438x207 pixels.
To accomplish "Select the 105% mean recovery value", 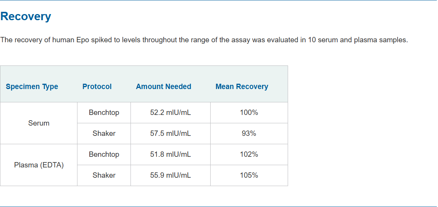I will pos(249,175).
